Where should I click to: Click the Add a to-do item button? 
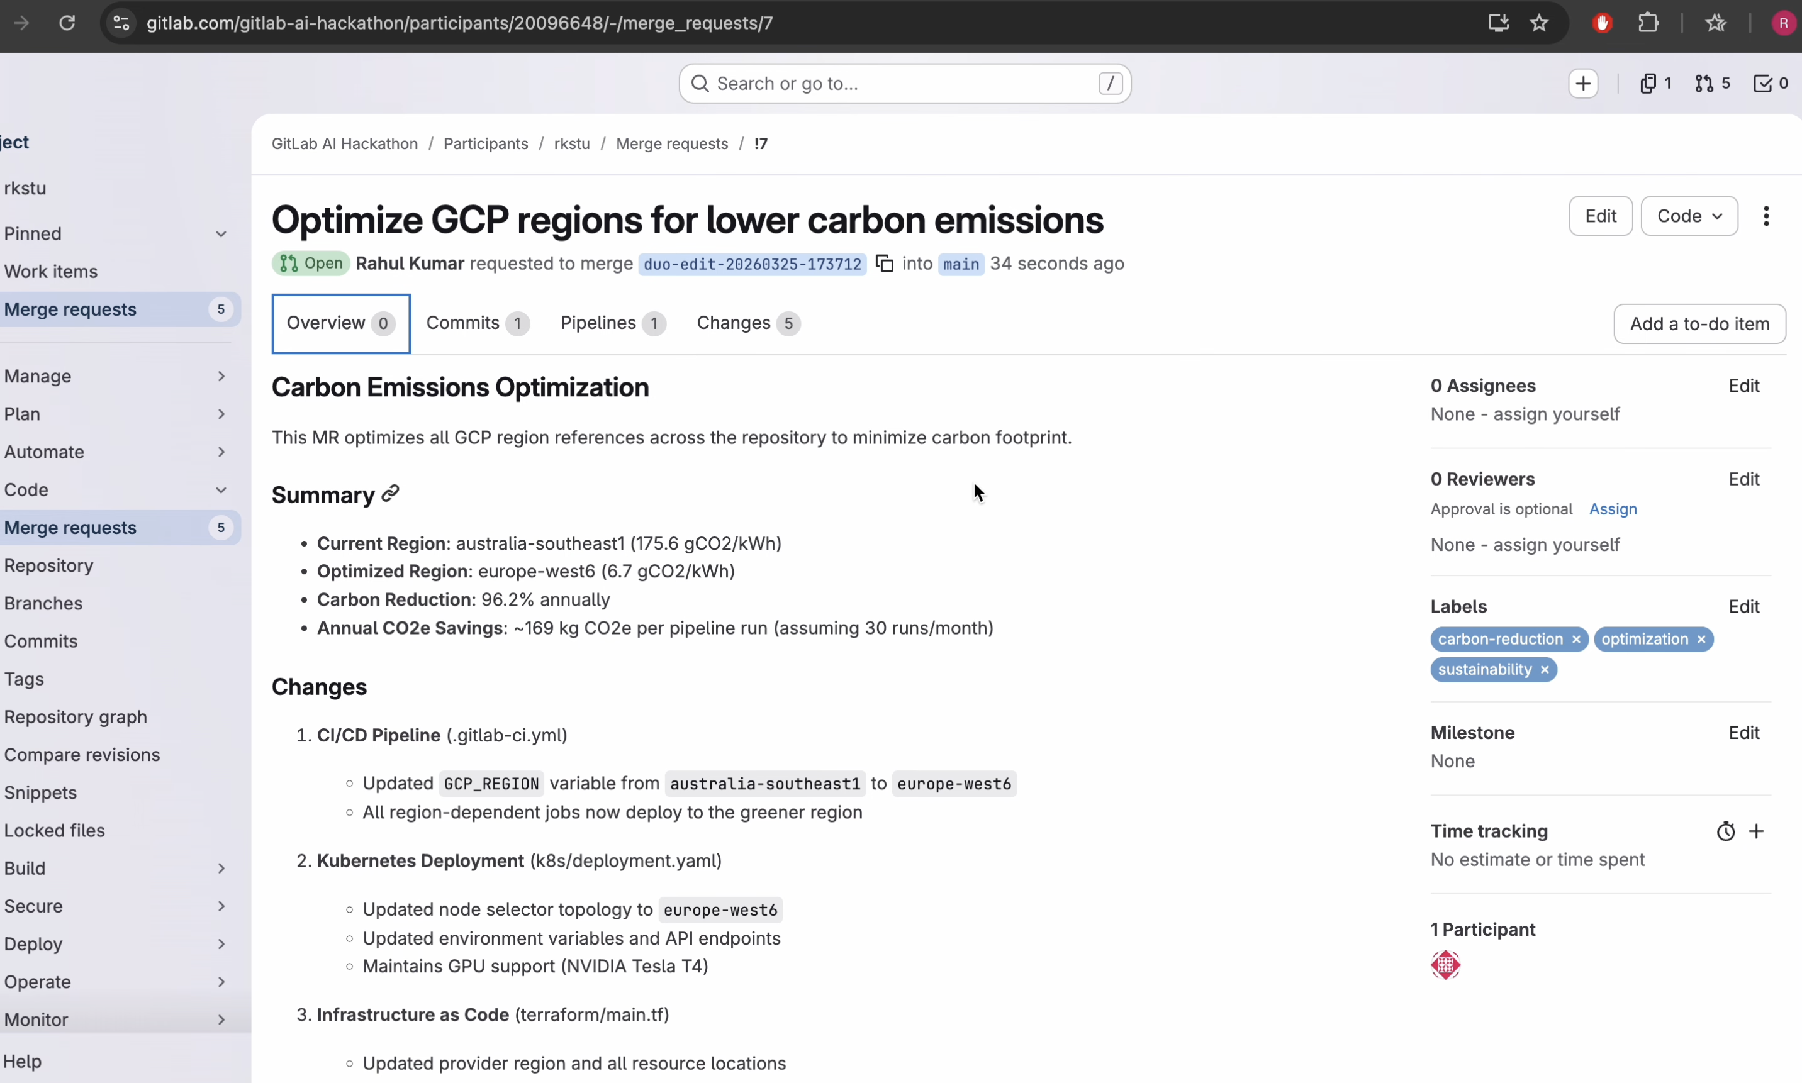click(1699, 323)
